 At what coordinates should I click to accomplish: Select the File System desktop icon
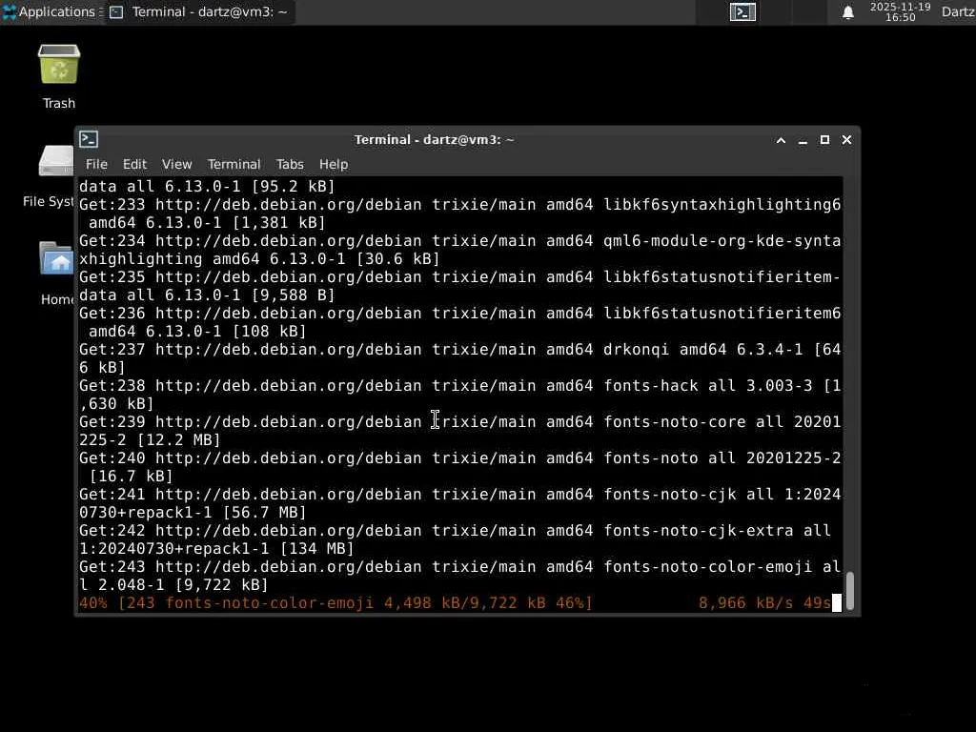click(x=49, y=177)
